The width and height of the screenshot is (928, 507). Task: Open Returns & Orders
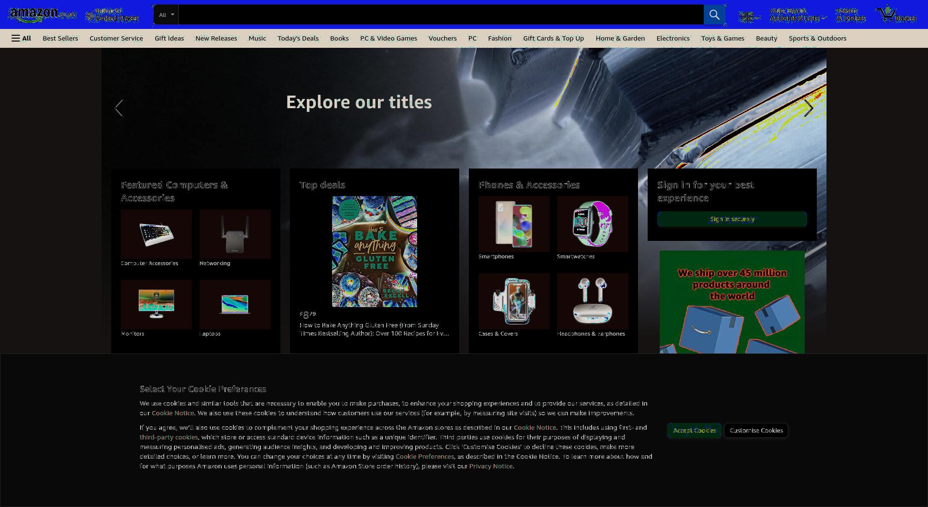851,14
